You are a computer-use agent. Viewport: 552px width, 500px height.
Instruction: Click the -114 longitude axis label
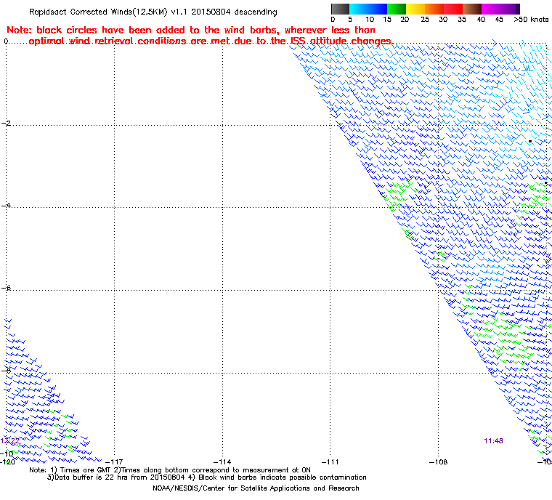(x=222, y=461)
